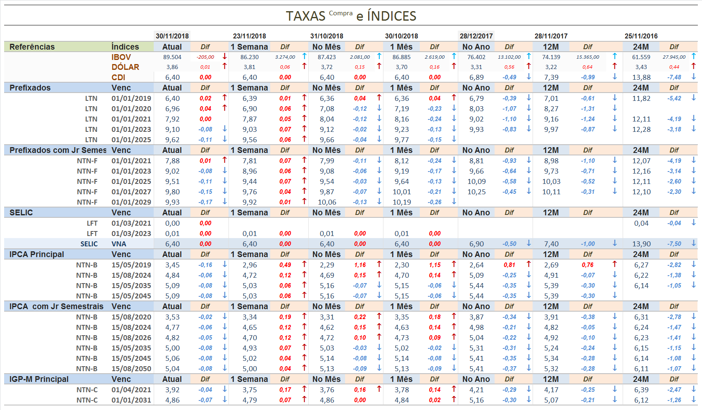Click the red down arrow beside IBOV -205,00

coord(225,56)
